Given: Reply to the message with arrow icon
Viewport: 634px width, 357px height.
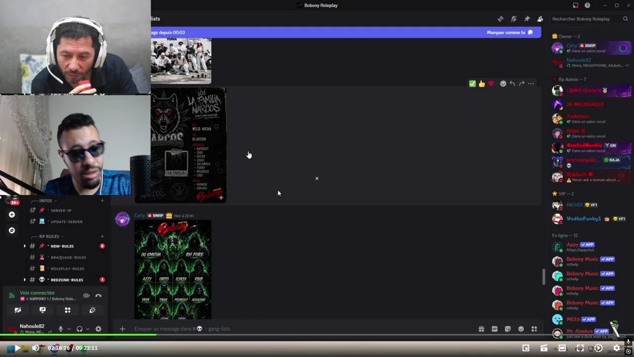Looking at the screenshot, I should click(512, 84).
